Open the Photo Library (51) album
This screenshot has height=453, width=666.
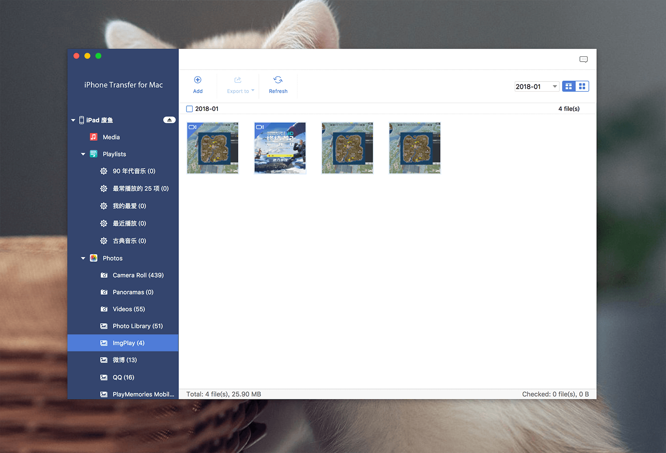coord(123,326)
